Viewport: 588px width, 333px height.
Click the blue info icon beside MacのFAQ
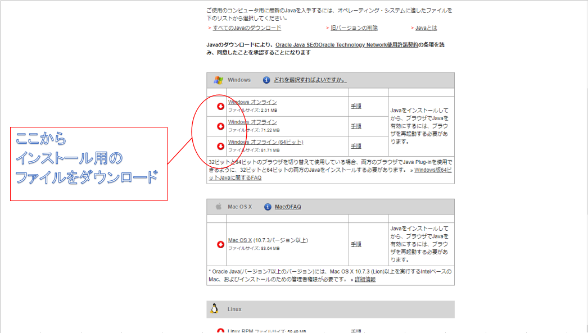pyautogui.click(x=268, y=207)
